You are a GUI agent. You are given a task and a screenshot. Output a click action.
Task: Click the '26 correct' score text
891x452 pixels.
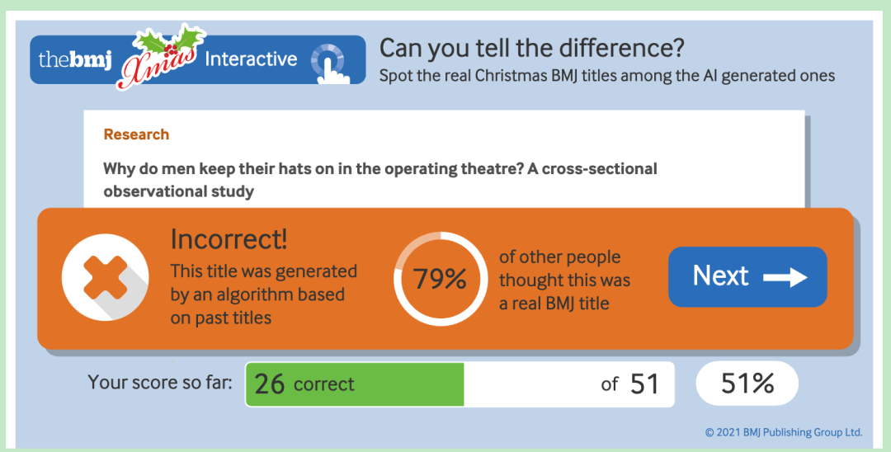[x=304, y=384]
